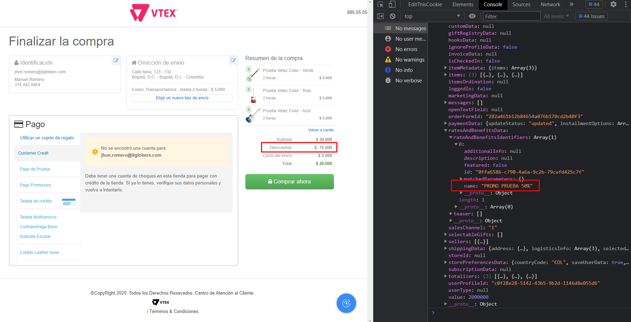Click the inspect element cursor icon
This screenshot has height=322, width=631.
[x=380, y=5]
